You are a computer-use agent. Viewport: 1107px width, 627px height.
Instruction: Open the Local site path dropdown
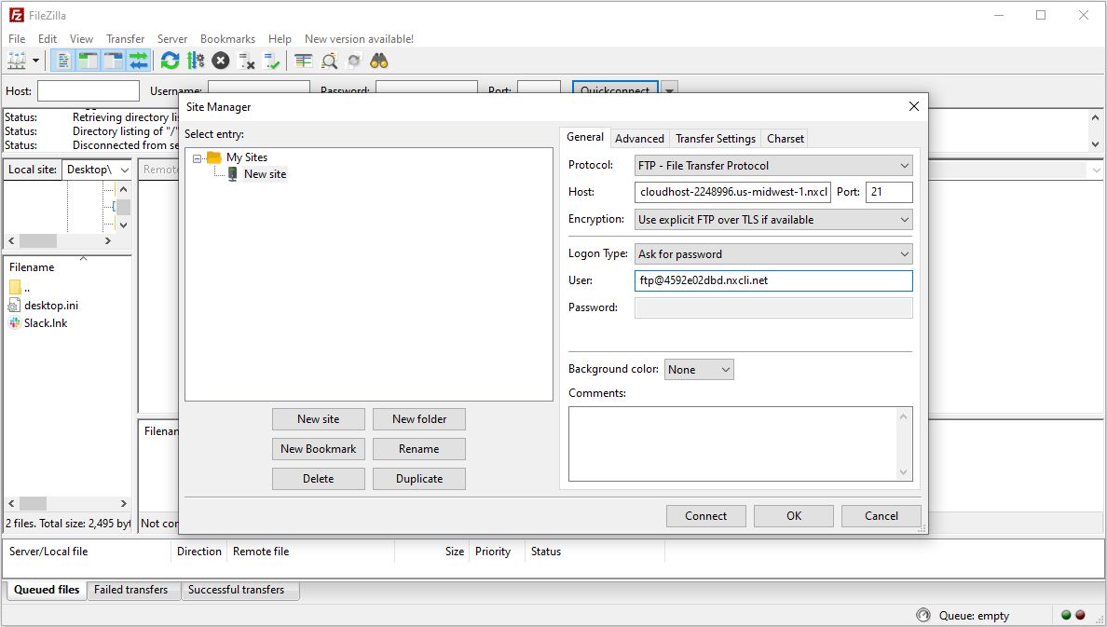pyautogui.click(x=124, y=170)
